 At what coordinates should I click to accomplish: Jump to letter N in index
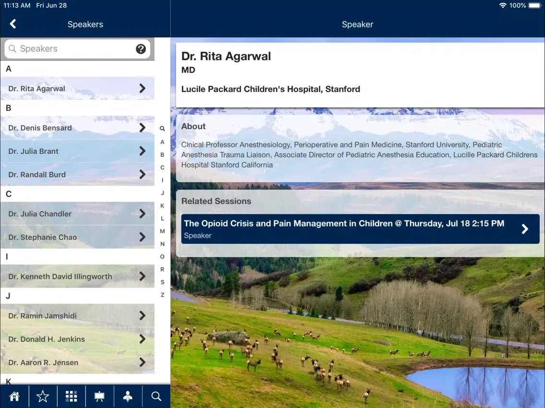tap(162, 244)
